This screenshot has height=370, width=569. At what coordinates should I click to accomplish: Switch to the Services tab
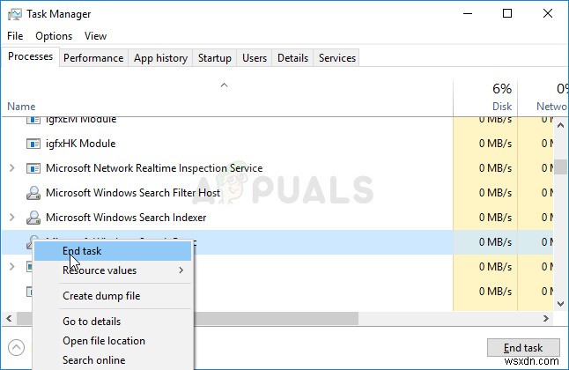tap(337, 58)
